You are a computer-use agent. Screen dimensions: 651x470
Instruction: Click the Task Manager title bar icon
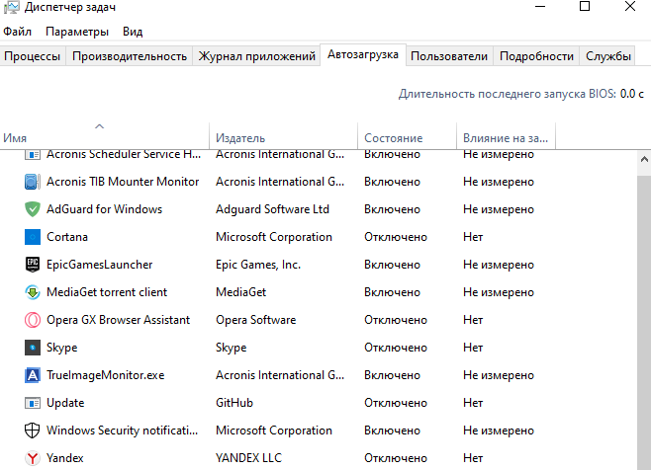(11, 7)
